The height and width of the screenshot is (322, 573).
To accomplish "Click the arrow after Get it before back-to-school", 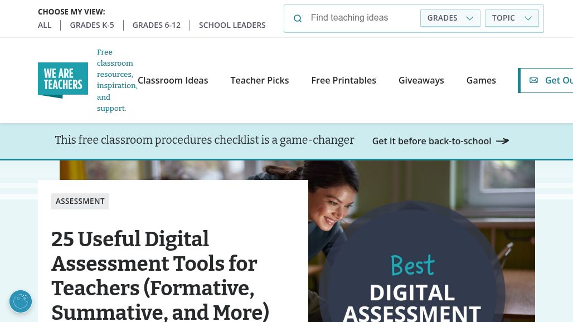I will pyautogui.click(x=502, y=141).
